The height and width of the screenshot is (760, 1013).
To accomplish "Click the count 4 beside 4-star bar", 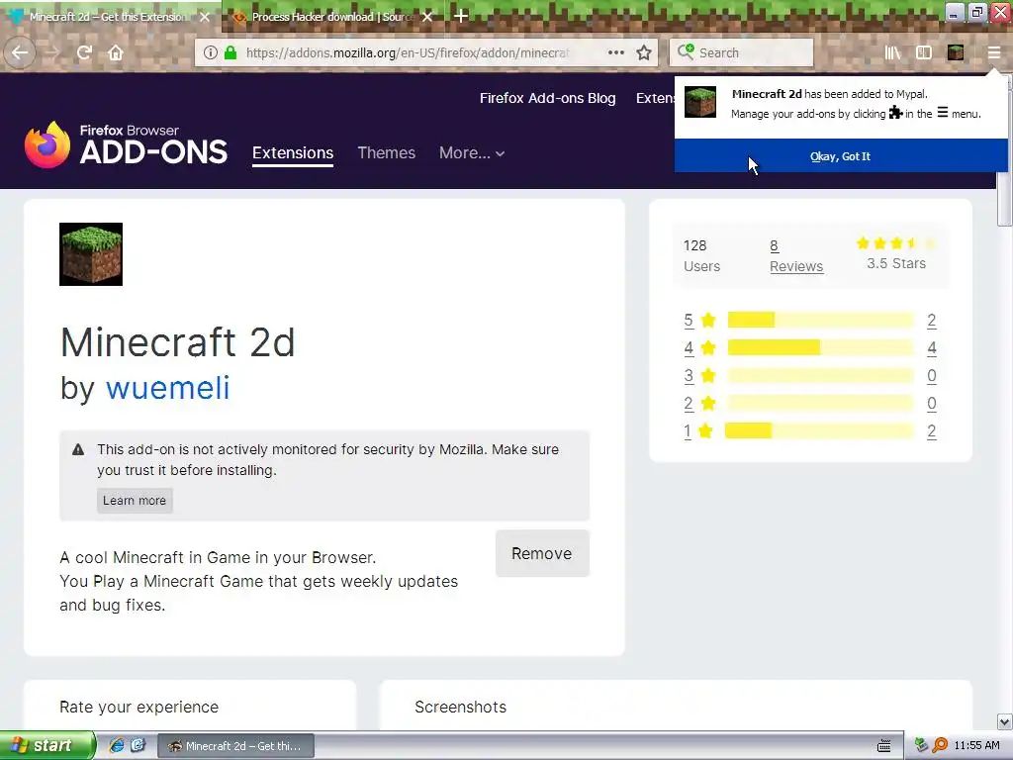I will pos(932,347).
